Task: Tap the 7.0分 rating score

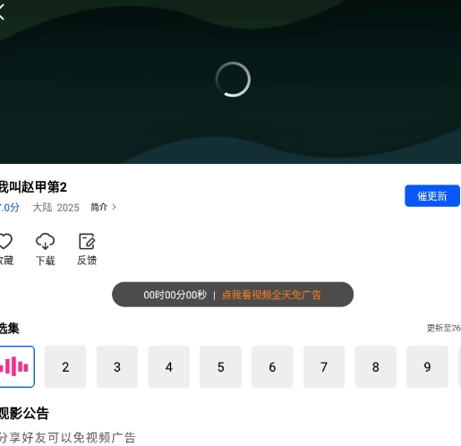Action: 10,207
